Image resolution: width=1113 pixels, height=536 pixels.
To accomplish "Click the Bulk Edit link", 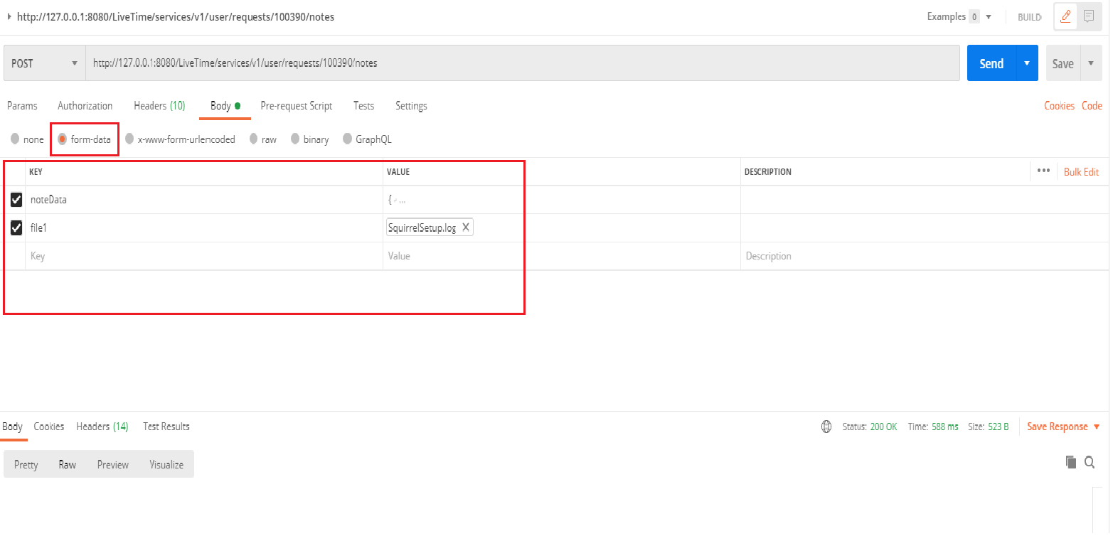I will click(1081, 171).
